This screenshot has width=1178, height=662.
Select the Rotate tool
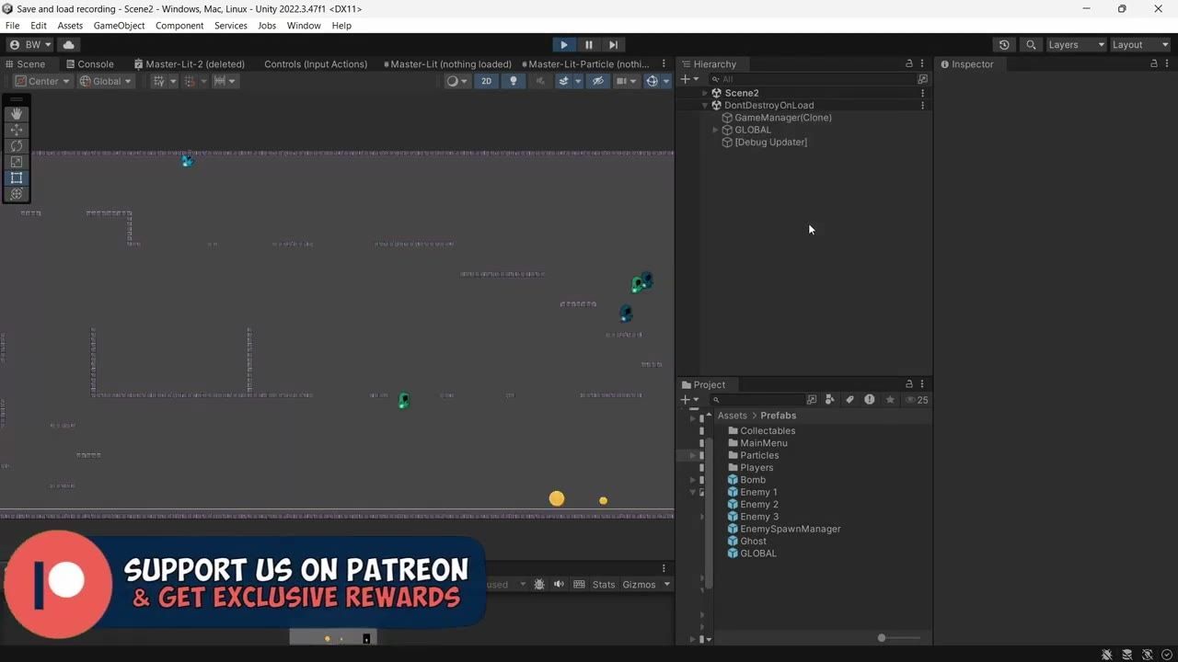[x=17, y=145]
